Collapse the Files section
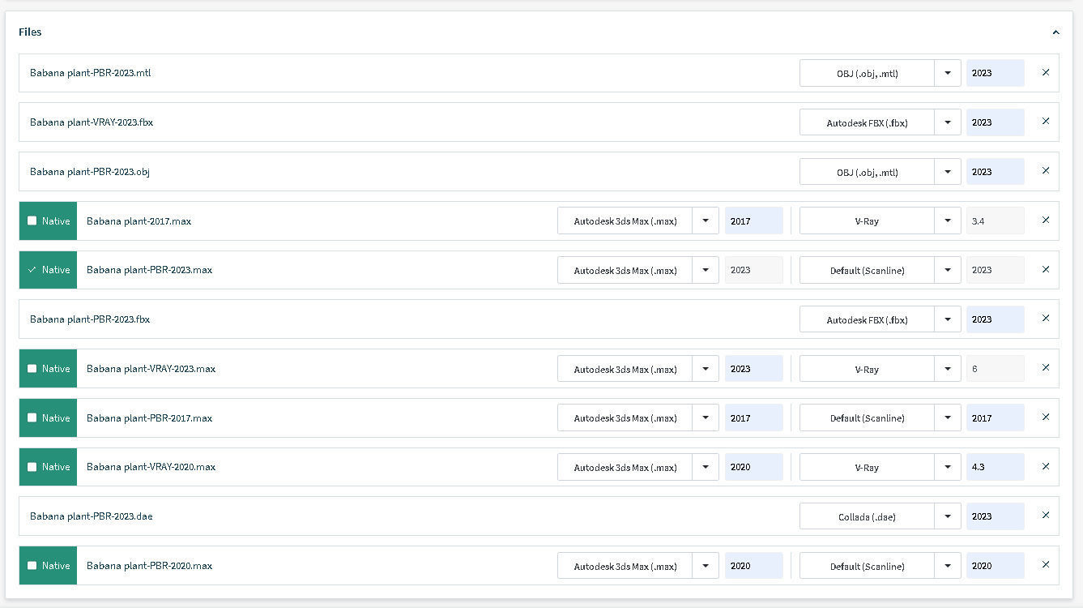 (1055, 32)
